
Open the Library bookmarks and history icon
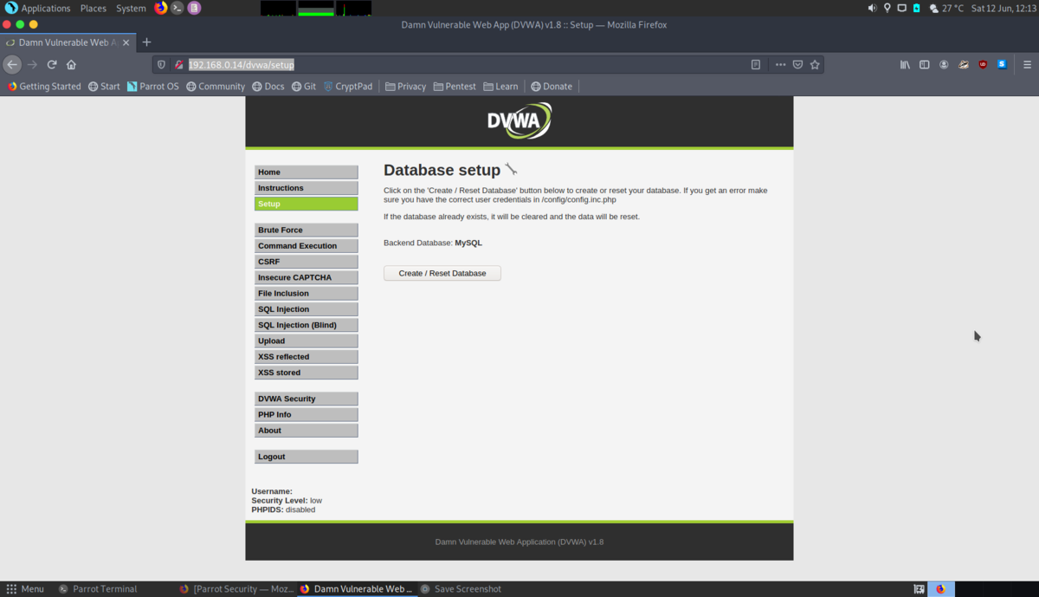pyautogui.click(x=905, y=64)
